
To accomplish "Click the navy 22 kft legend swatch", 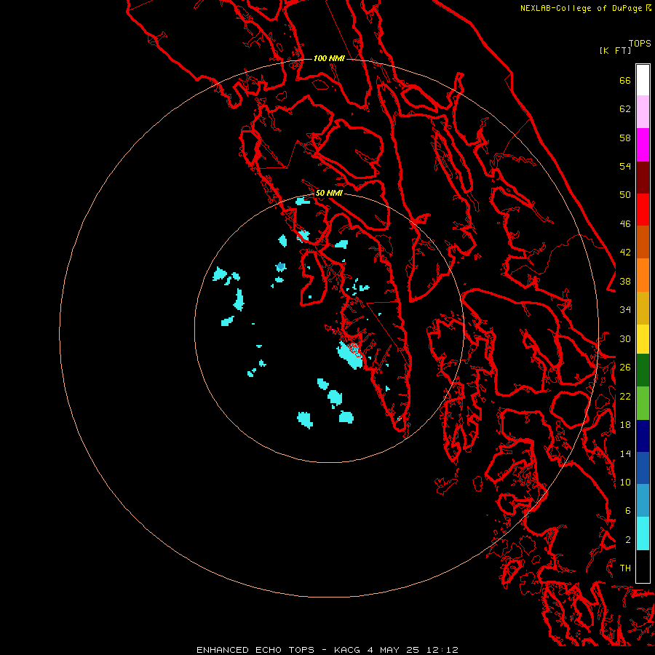I will (643, 436).
